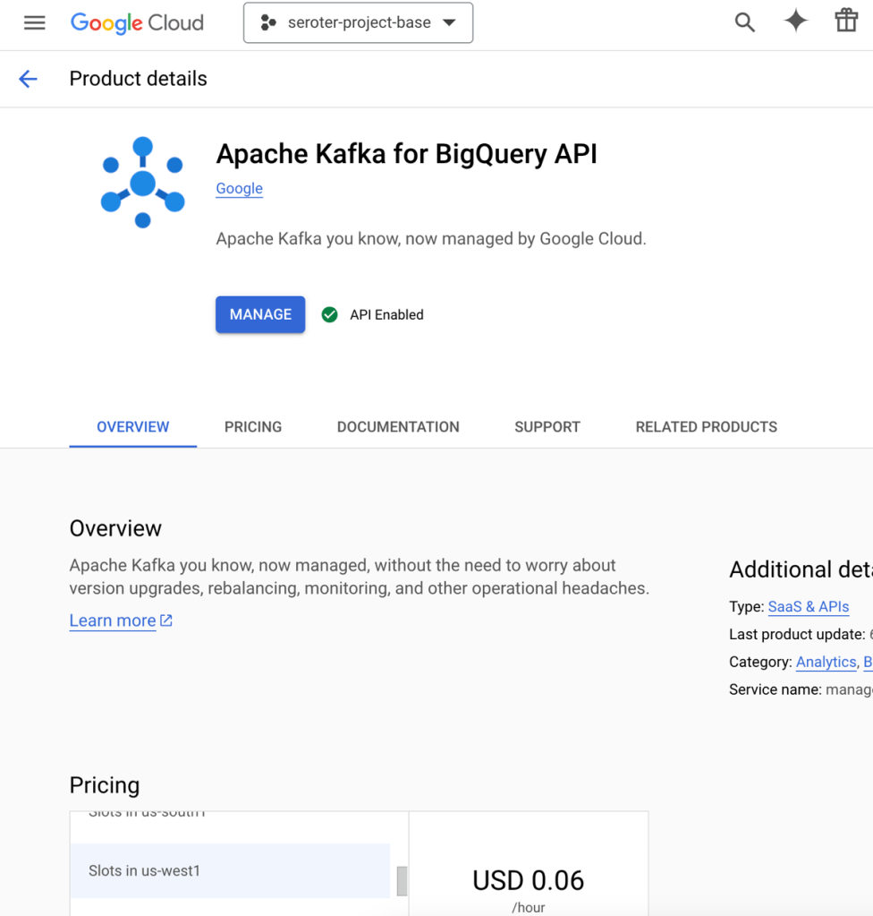Click the green API Enabled checkmark
The width and height of the screenshot is (873, 916).
pyautogui.click(x=330, y=314)
